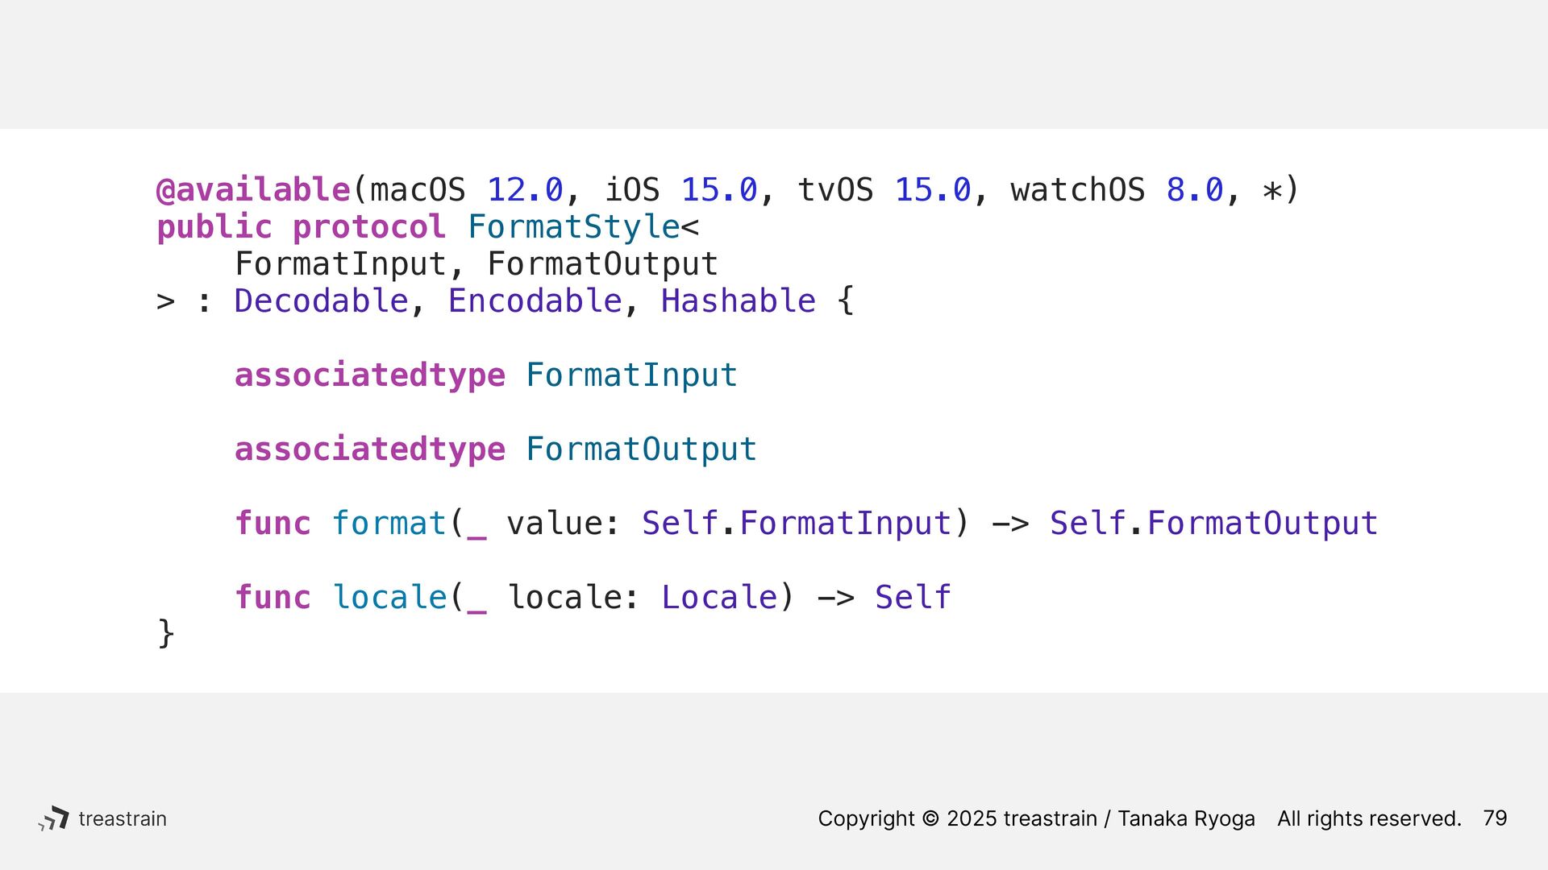Click the Hashable conformance type

(739, 301)
